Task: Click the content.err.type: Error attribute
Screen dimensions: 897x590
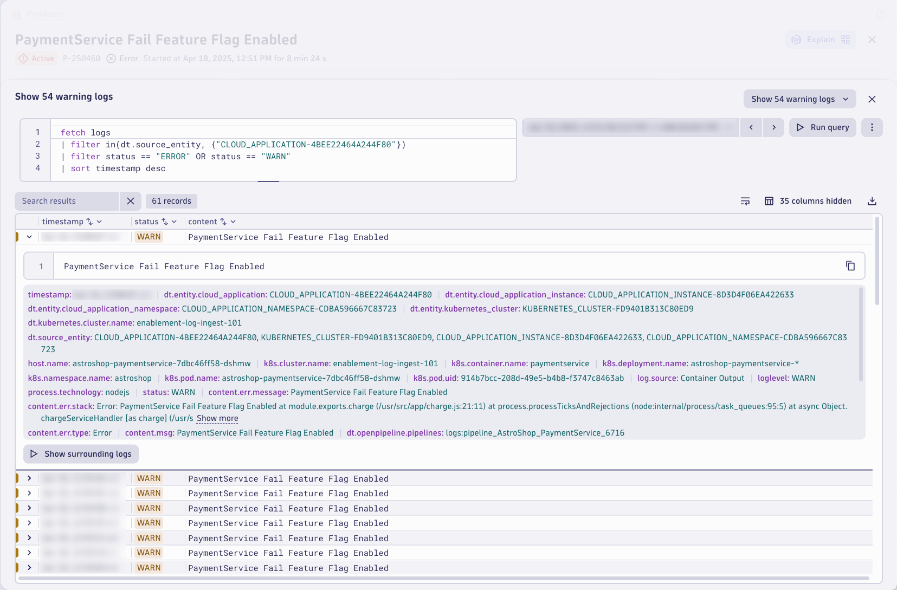Action: 69,433
